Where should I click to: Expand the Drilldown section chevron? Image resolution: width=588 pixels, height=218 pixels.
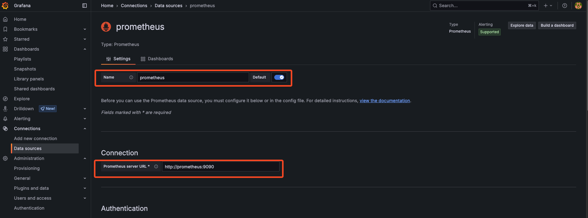coord(85,109)
